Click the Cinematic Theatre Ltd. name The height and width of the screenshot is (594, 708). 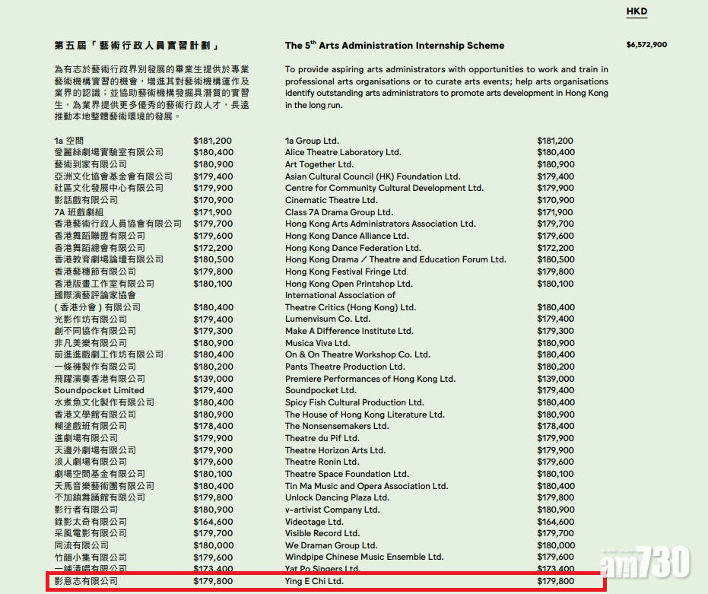click(x=331, y=200)
